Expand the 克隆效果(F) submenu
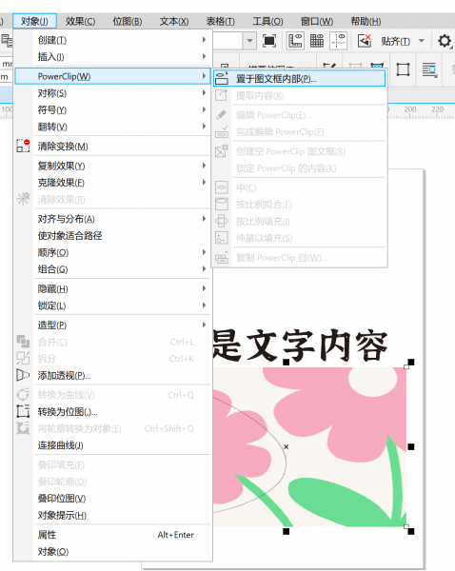455x571 pixels. point(112,183)
